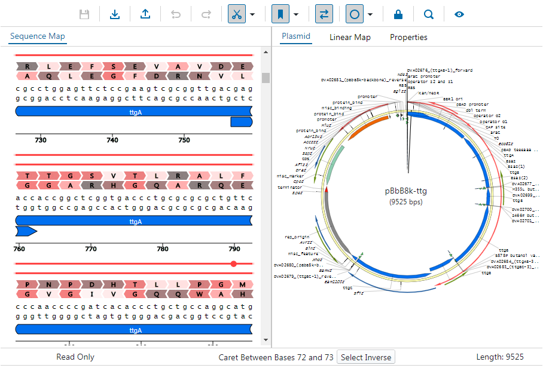Image resolution: width=546 pixels, height=371 pixels.
Task: Toggle the circular view button
Action: pyautogui.click(x=355, y=14)
